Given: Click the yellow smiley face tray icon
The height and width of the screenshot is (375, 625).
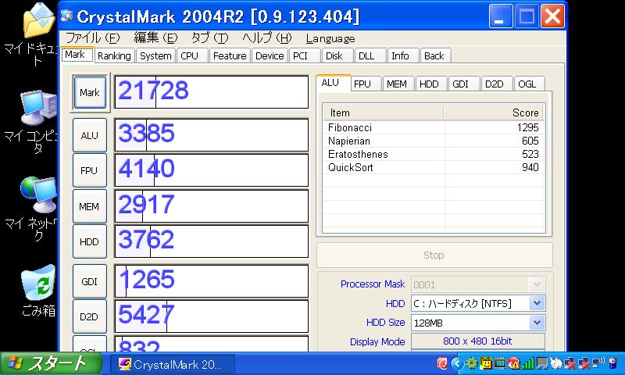Looking at the screenshot, I should pos(485,363).
